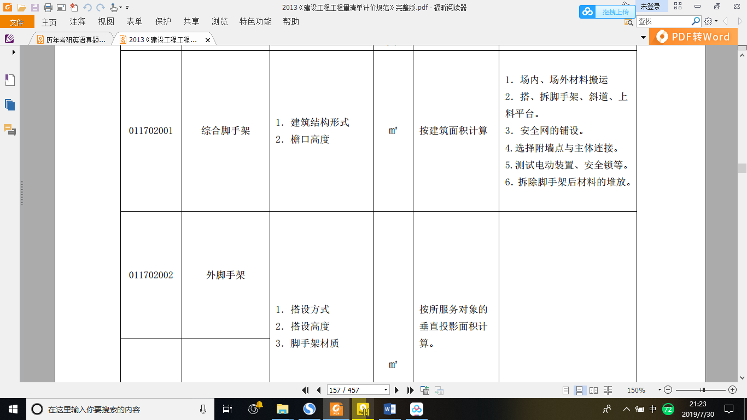Click the zoom slider handle
This screenshot has height=420, width=747.
coord(703,390)
